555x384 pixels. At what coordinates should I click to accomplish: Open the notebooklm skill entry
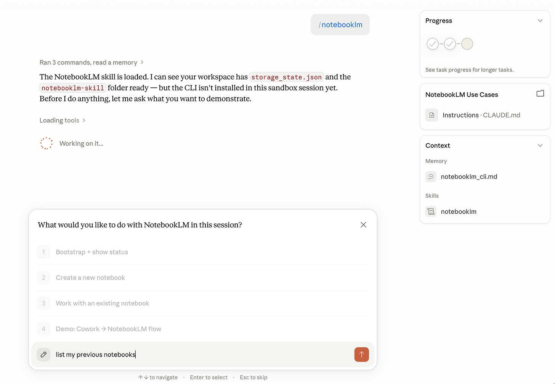[x=459, y=211]
